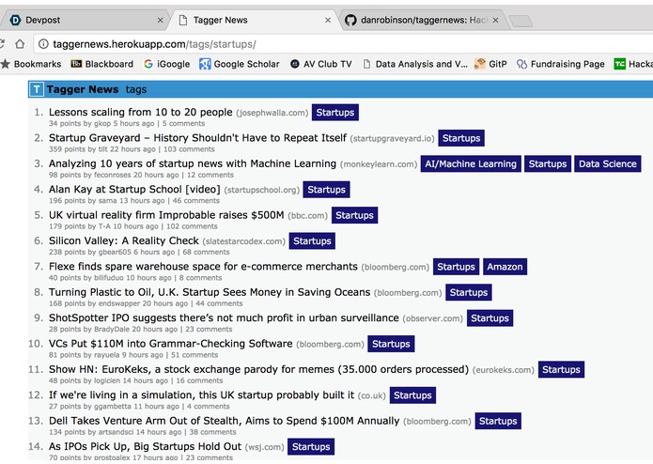The image size is (653, 464).
Task: Click user 'gbear605' on Silicon Valley story
Action: point(115,253)
